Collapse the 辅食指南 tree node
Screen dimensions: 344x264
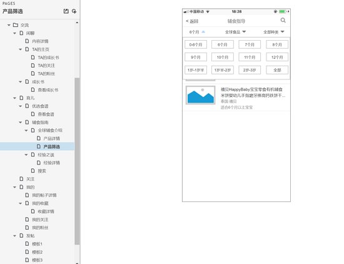(x=21, y=122)
